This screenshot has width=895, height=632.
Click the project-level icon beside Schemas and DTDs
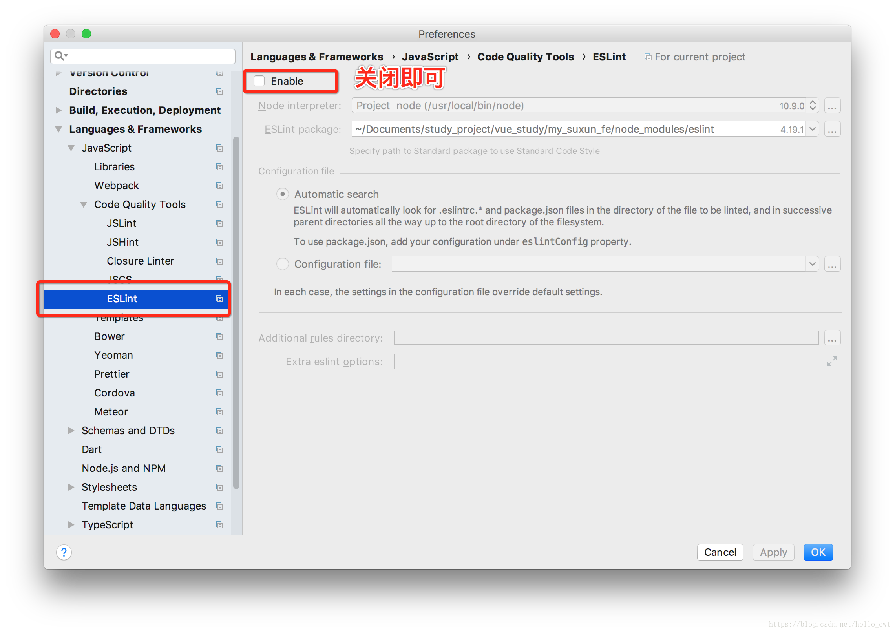click(x=219, y=431)
